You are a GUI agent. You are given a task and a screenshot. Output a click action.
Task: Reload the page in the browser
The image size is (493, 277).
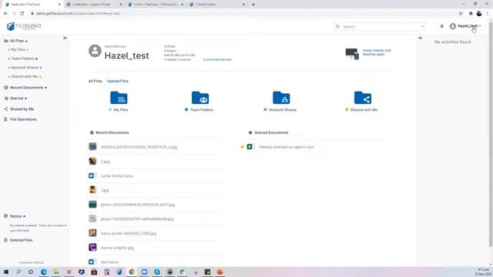(x=22, y=13)
